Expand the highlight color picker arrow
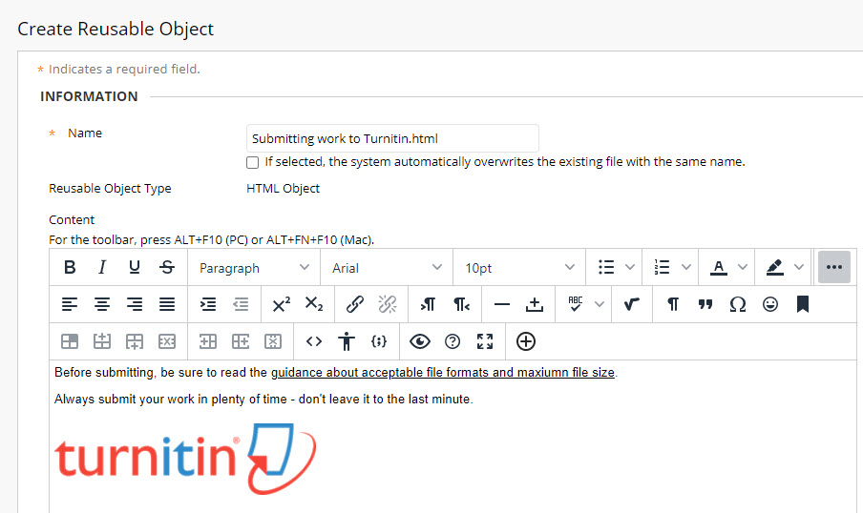Image resolution: width=863 pixels, height=513 pixels. [x=799, y=267]
